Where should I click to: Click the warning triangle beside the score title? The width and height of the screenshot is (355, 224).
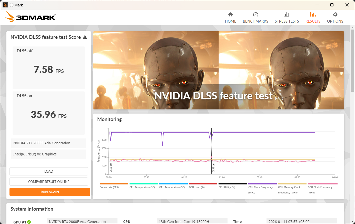[85, 37]
